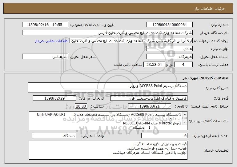Click the label تعداد / مقدار مورد نیاز
The height and width of the screenshot is (167, 237).
pos(211,136)
